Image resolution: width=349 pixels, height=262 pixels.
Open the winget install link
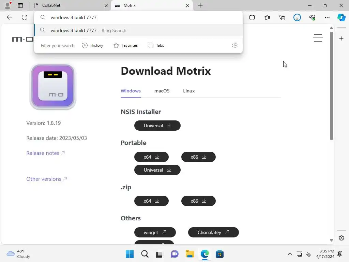pyautogui.click(x=155, y=232)
